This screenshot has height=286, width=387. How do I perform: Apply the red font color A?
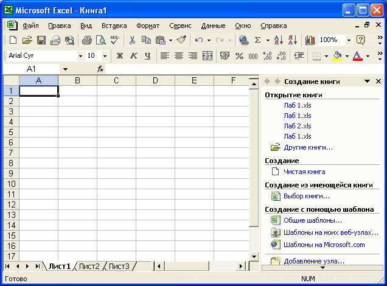pos(358,56)
